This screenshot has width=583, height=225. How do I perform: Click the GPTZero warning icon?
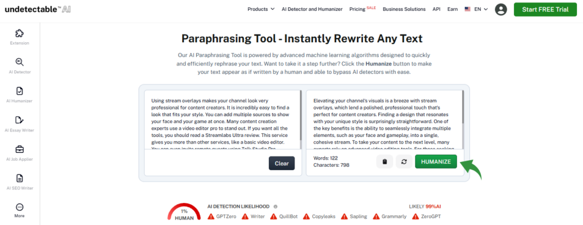coord(211,217)
